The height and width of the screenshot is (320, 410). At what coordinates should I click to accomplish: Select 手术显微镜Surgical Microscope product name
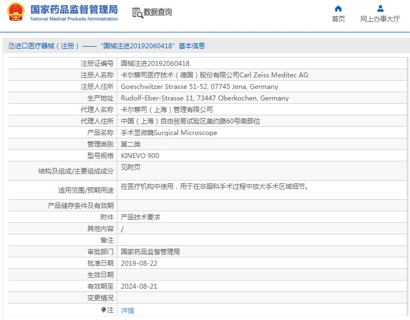click(x=169, y=132)
